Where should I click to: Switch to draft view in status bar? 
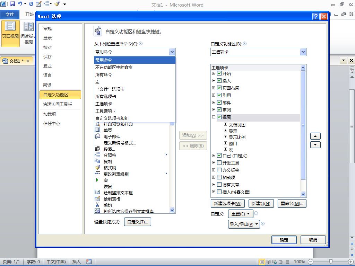point(287,262)
